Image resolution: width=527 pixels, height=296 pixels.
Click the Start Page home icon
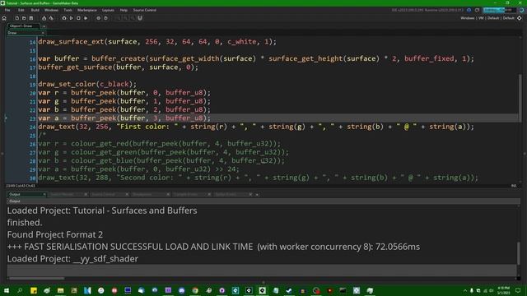click(x=4, y=18)
